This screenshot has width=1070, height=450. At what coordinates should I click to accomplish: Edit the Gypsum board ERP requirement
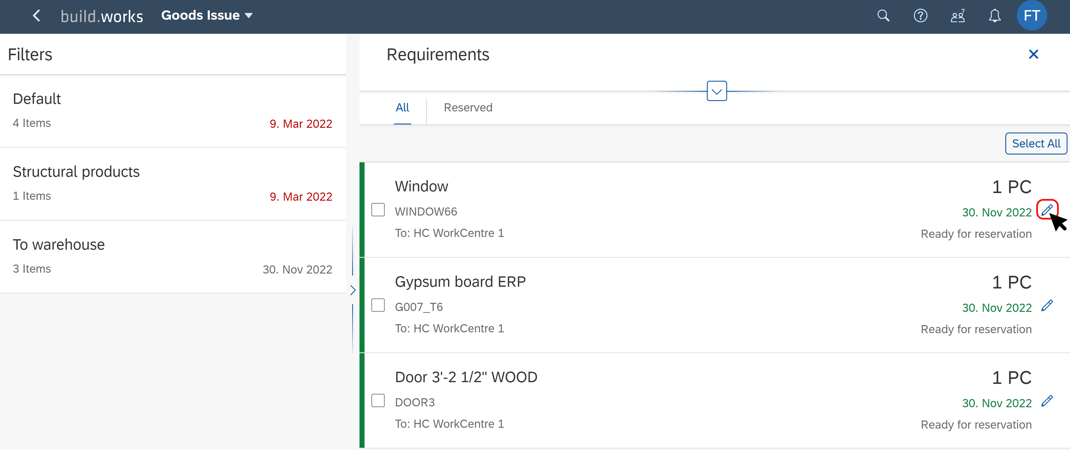click(x=1047, y=305)
